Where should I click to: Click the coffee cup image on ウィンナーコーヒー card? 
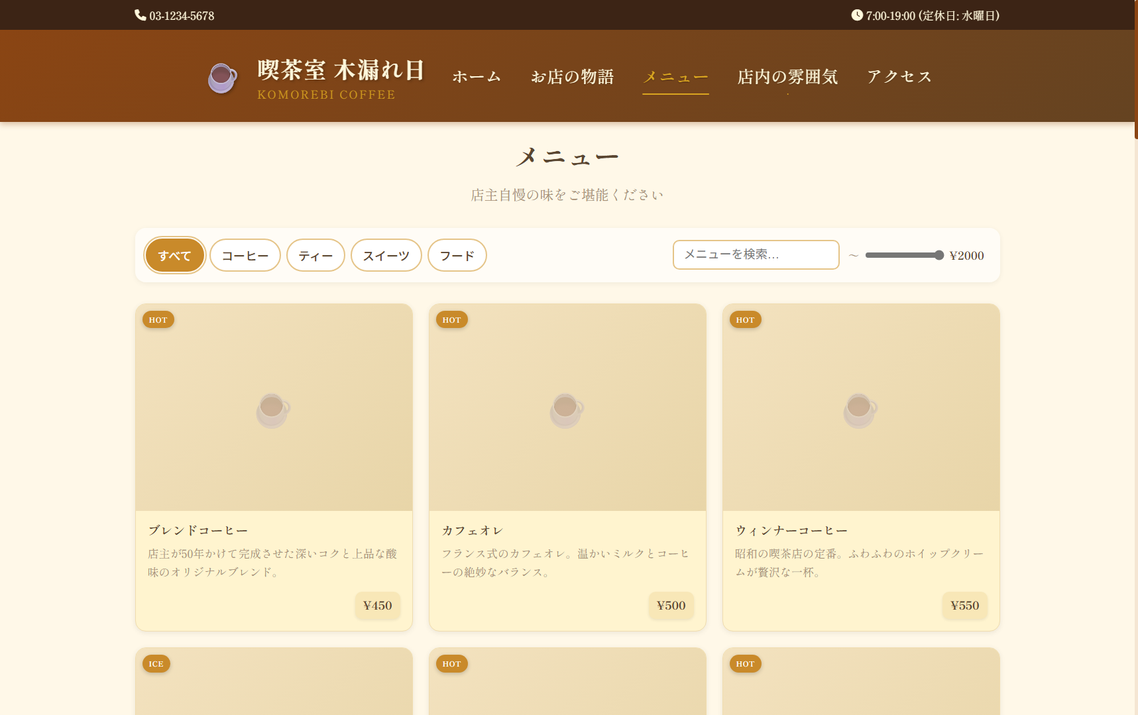pyautogui.click(x=860, y=410)
